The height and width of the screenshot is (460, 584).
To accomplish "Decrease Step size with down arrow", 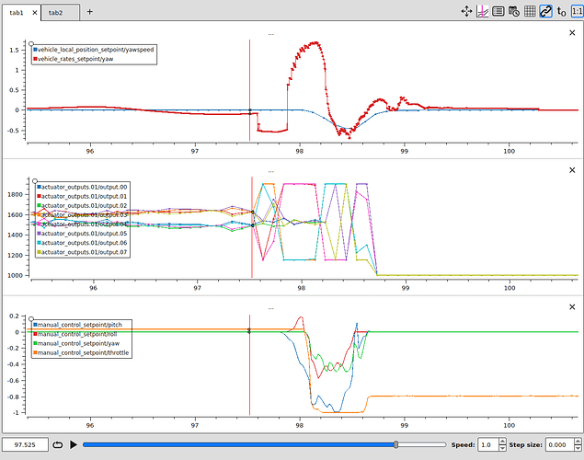I will [578, 448].
